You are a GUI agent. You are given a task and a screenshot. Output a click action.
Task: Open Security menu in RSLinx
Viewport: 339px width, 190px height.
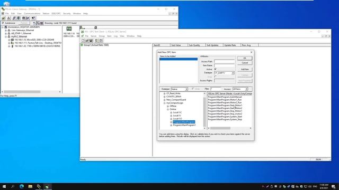pyautogui.click(x=67, y=14)
